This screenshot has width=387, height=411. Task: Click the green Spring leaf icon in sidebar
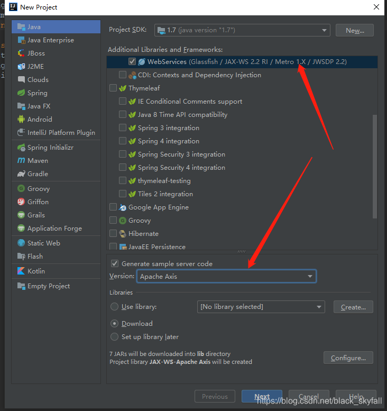[21, 93]
